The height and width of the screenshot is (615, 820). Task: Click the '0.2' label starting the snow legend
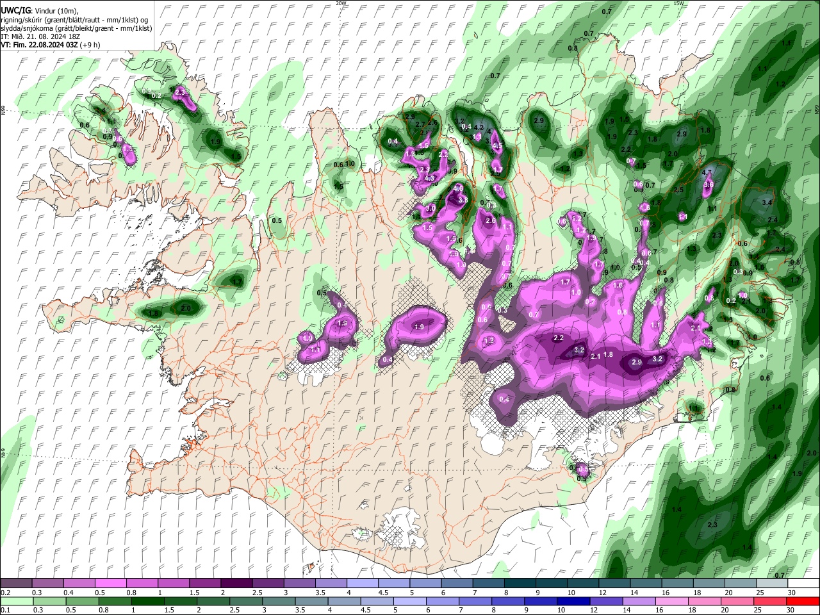[6, 593]
